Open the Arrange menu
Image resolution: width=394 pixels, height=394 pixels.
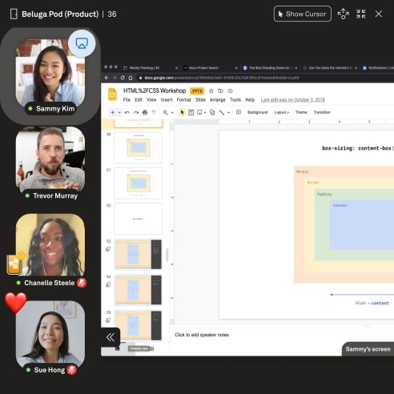tap(218, 100)
